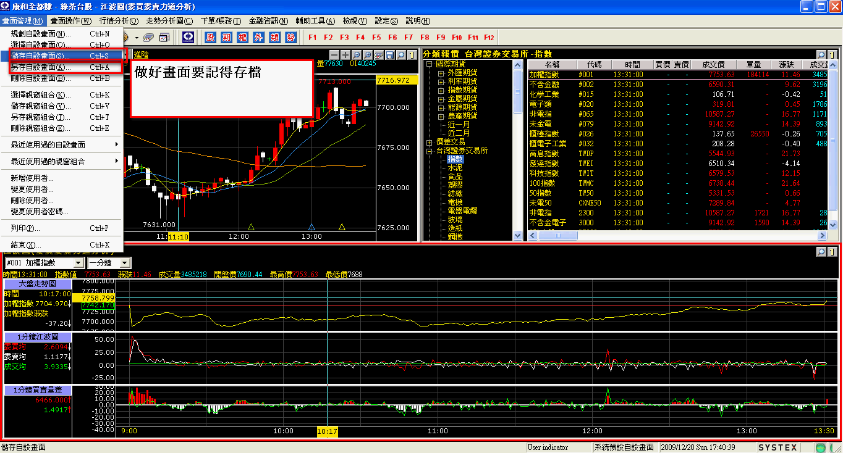Image resolution: width=843 pixels, height=453 pixels.
Task: Click the eraser-like toolbar icon
Action: pos(148,38)
